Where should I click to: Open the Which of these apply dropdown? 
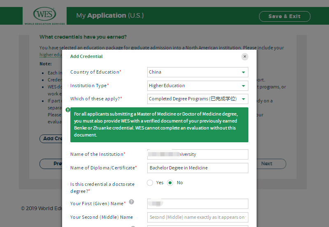click(x=197, y=99)
